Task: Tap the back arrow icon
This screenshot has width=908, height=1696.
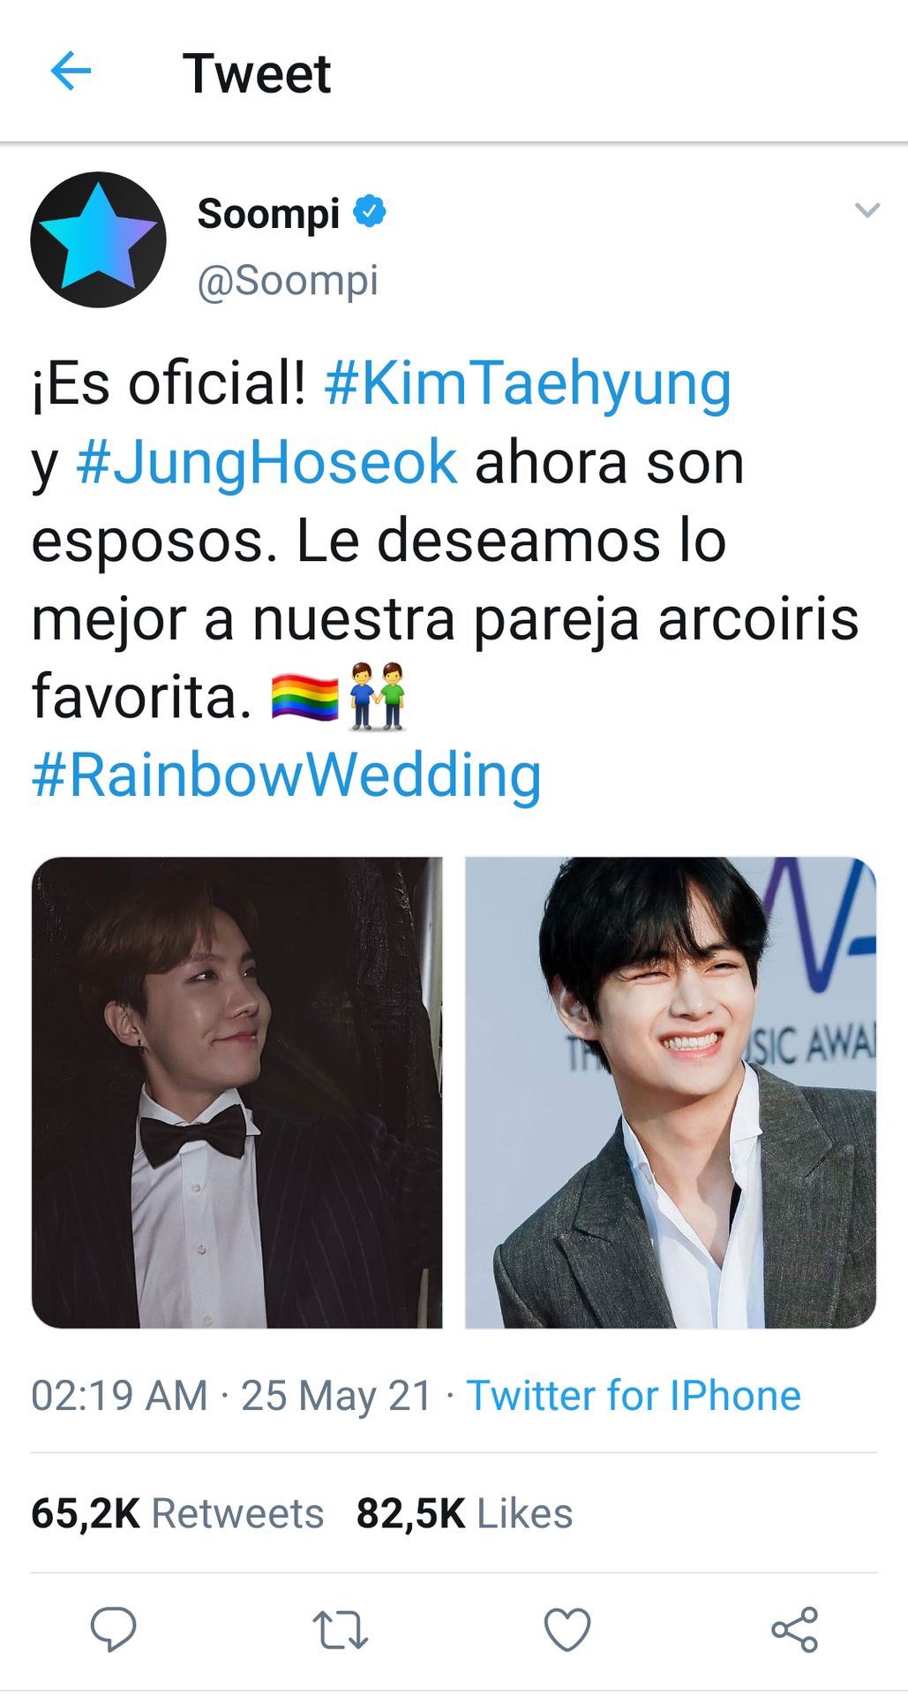Action: (x=71, y=72)
